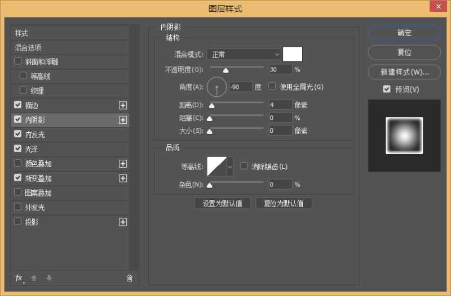Click the 距离 pixel value field

coord(280,105)
